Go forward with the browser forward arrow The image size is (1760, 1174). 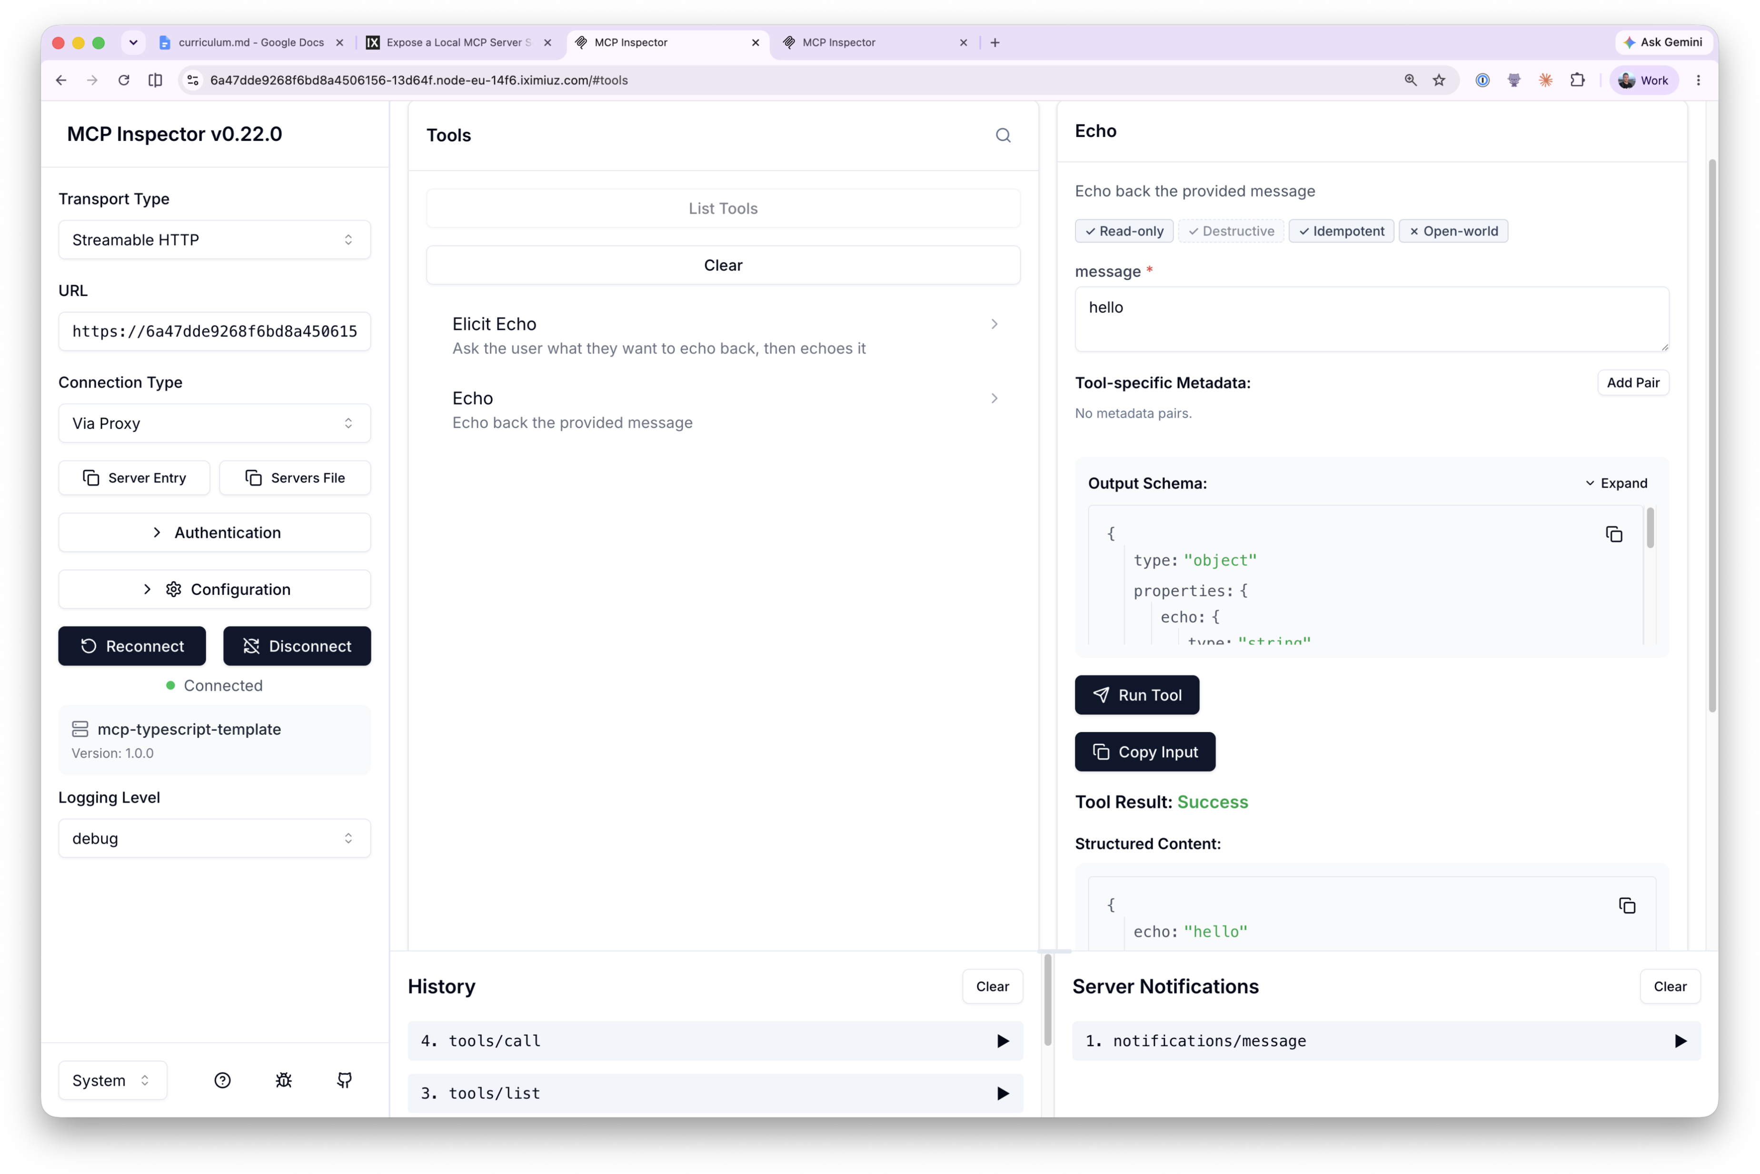point(92,80)
